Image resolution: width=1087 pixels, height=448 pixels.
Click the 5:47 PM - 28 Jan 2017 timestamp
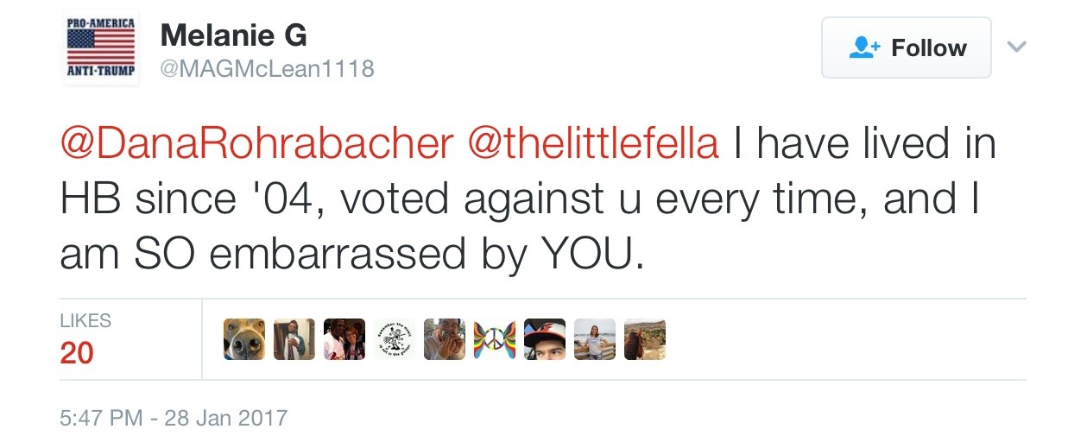tap(174, 419)
